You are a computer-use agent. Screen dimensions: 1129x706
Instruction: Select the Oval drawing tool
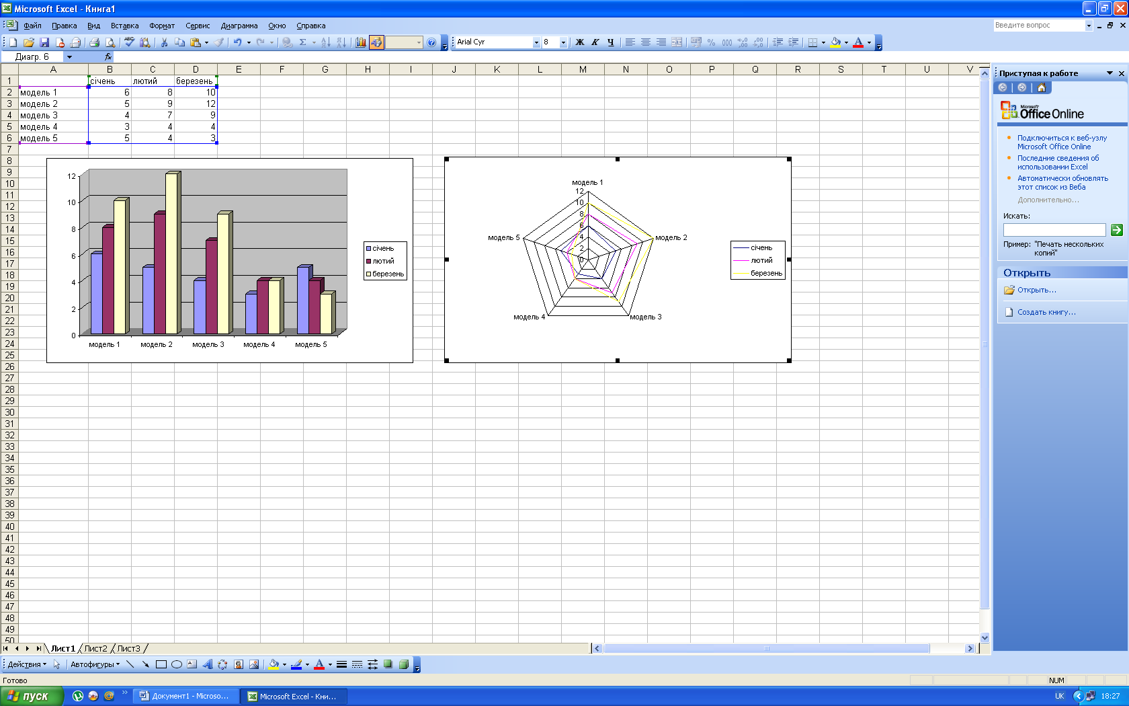click(177, 664)
